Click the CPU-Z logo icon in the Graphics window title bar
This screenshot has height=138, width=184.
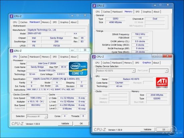pos(94,57)
